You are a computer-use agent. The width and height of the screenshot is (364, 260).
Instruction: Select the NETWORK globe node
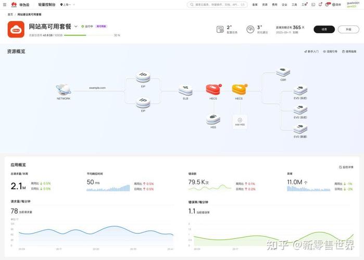click(64, 89)
